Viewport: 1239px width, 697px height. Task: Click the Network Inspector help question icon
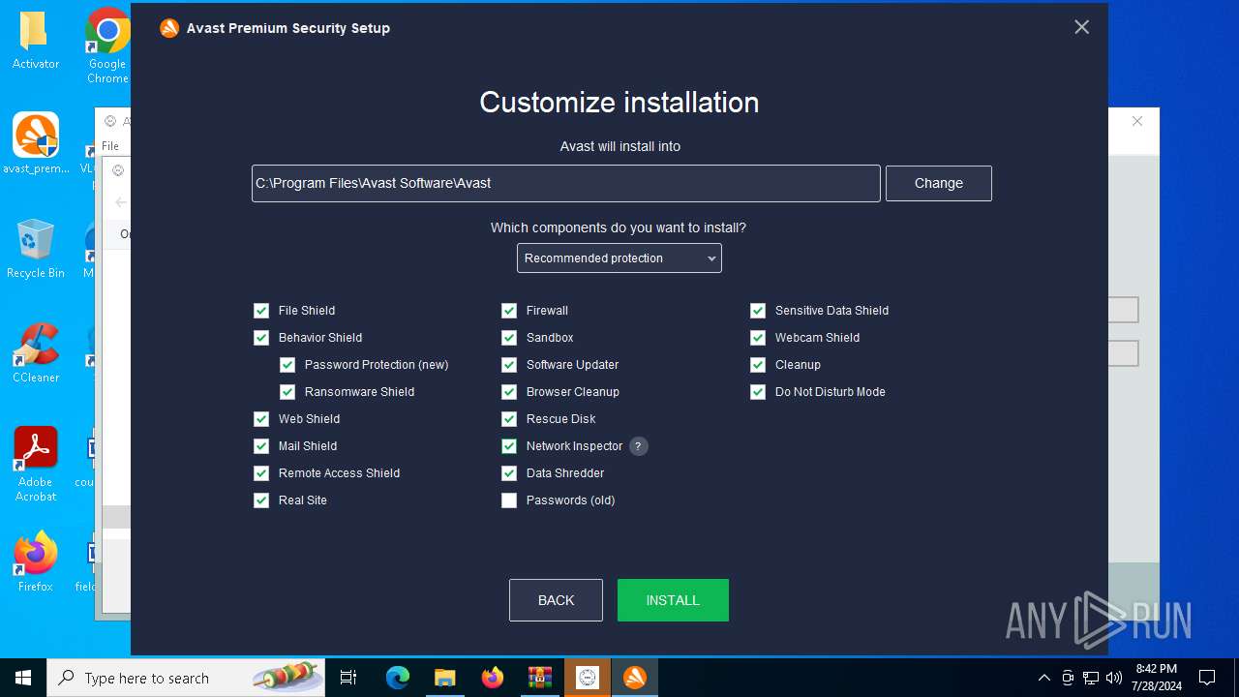(x=638, y=446)
